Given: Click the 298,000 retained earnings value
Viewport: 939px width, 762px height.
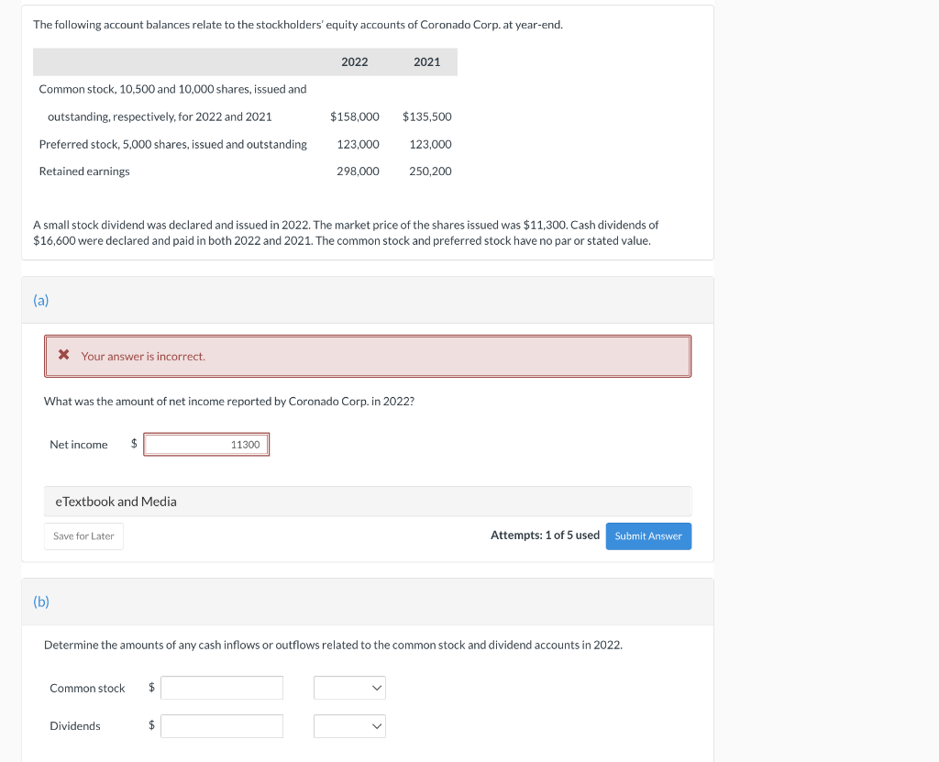Looking at the screenshot, I should (x=359, y=171).
